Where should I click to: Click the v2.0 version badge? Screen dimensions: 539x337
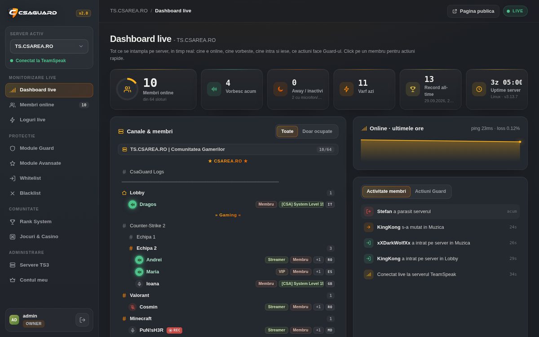coord(84,13)
